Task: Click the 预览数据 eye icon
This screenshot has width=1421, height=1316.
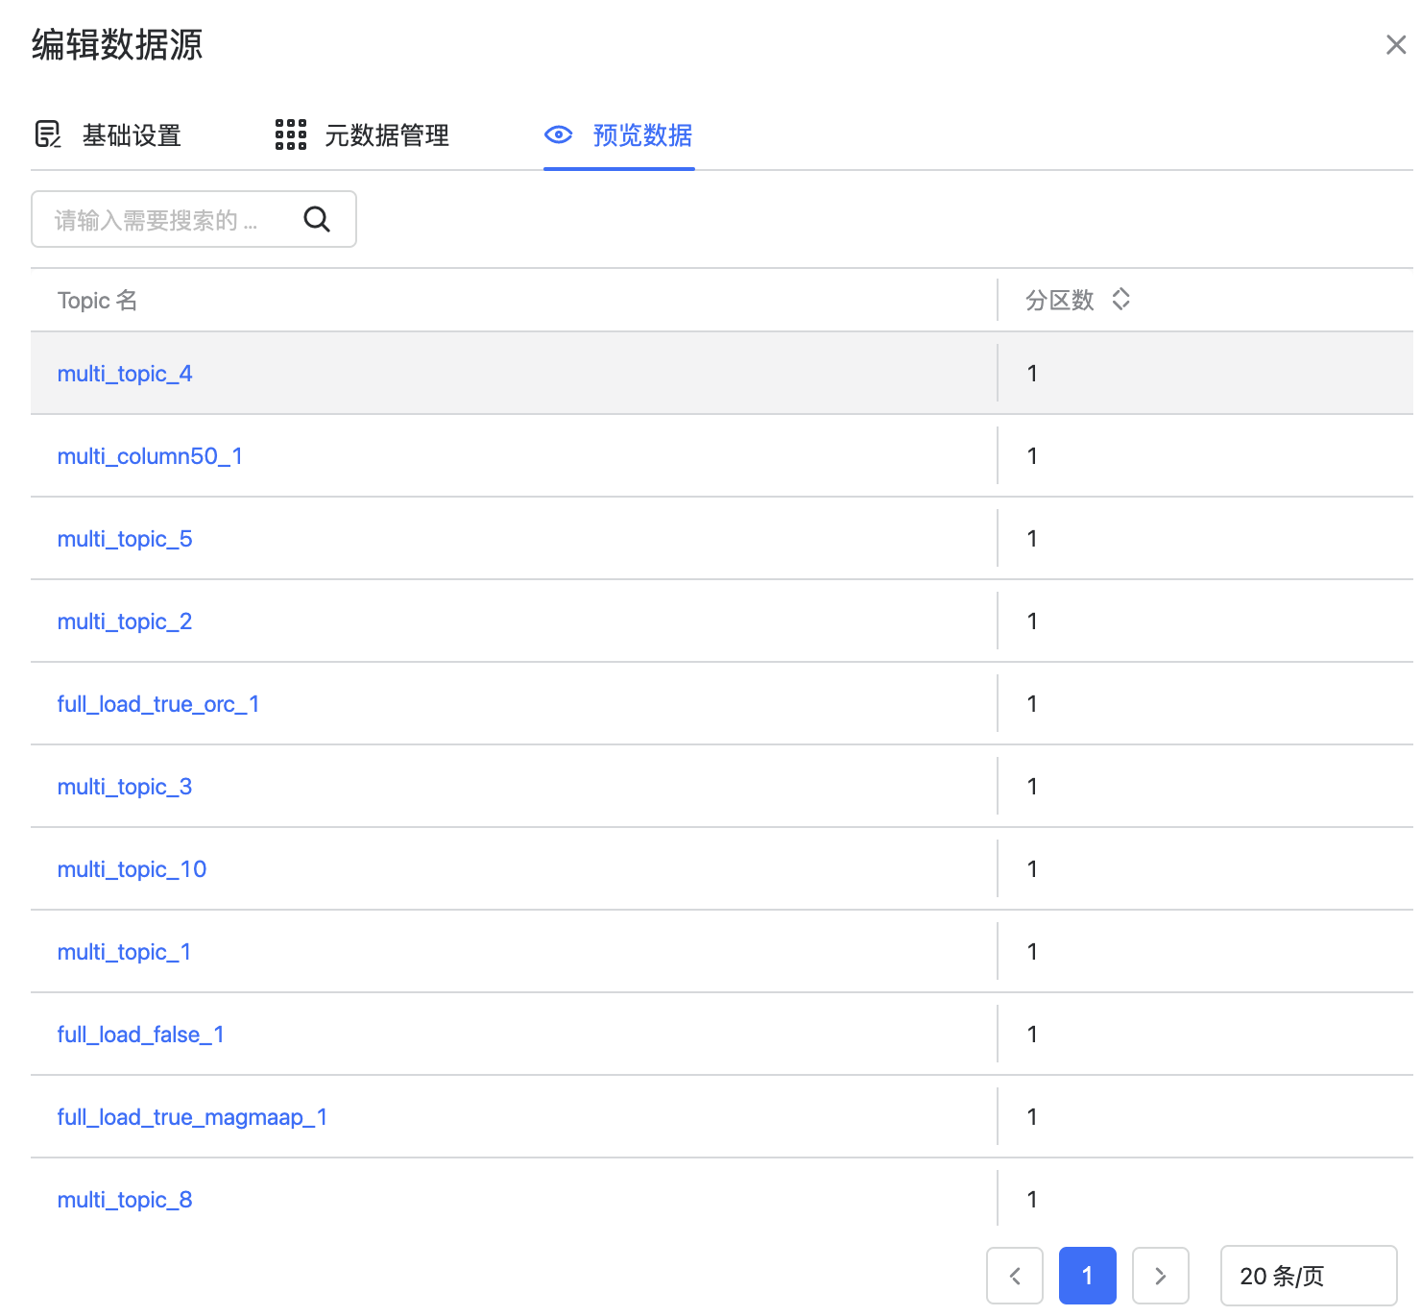Action: (x=558, y=134)
